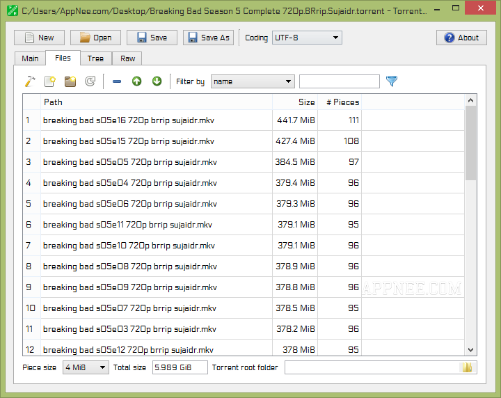Image resolution: width=501 pixels, height=398 pixels.
Task: Maximize the Torrent File Editor window
Action: click(x=456, y=8)
